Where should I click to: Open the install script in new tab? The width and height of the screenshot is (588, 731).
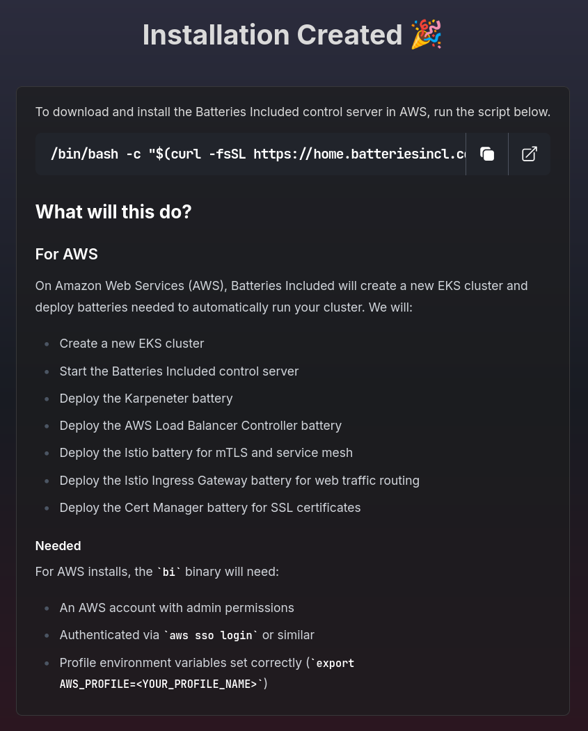[530, 154]
